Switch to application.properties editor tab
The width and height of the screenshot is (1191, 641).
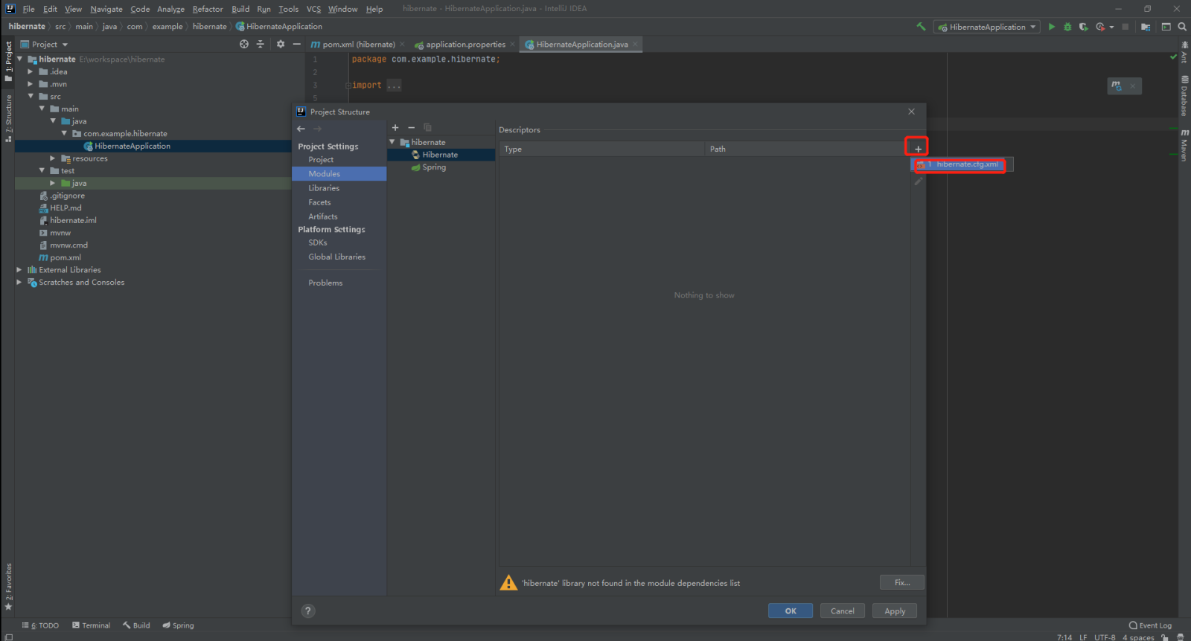464,45
